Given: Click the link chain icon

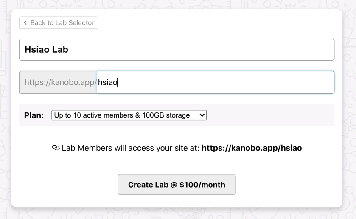Looking at the screenshot, I should tap(56, 148).
